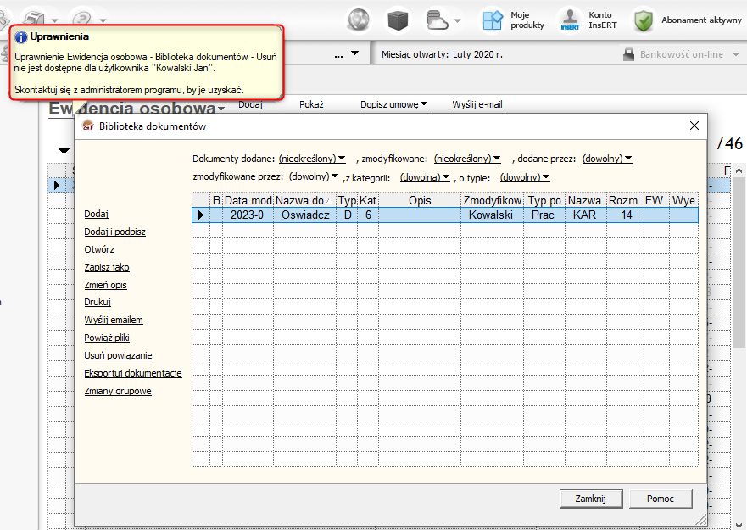Viewport: 747px width, 530px height.
Task: Sort by the Nazwa do column header
Action: tap(304, 200)
